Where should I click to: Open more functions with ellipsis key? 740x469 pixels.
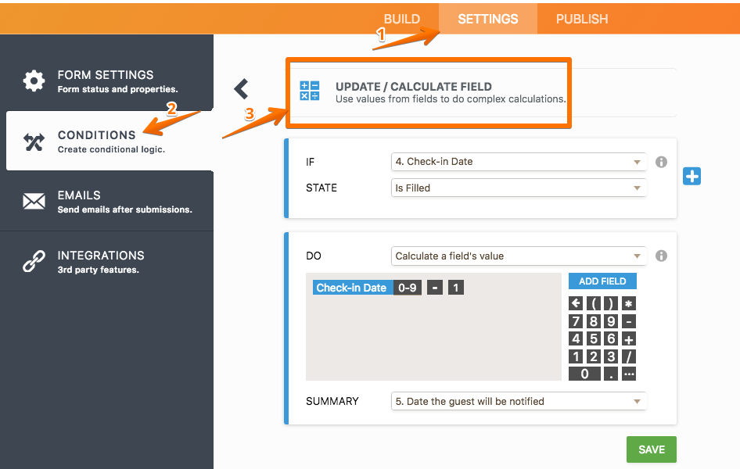[629, 374]
